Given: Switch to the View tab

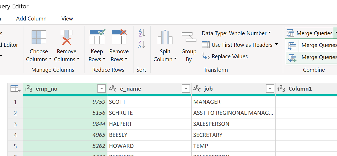Looking at the screenshot, I should [67, 19].
